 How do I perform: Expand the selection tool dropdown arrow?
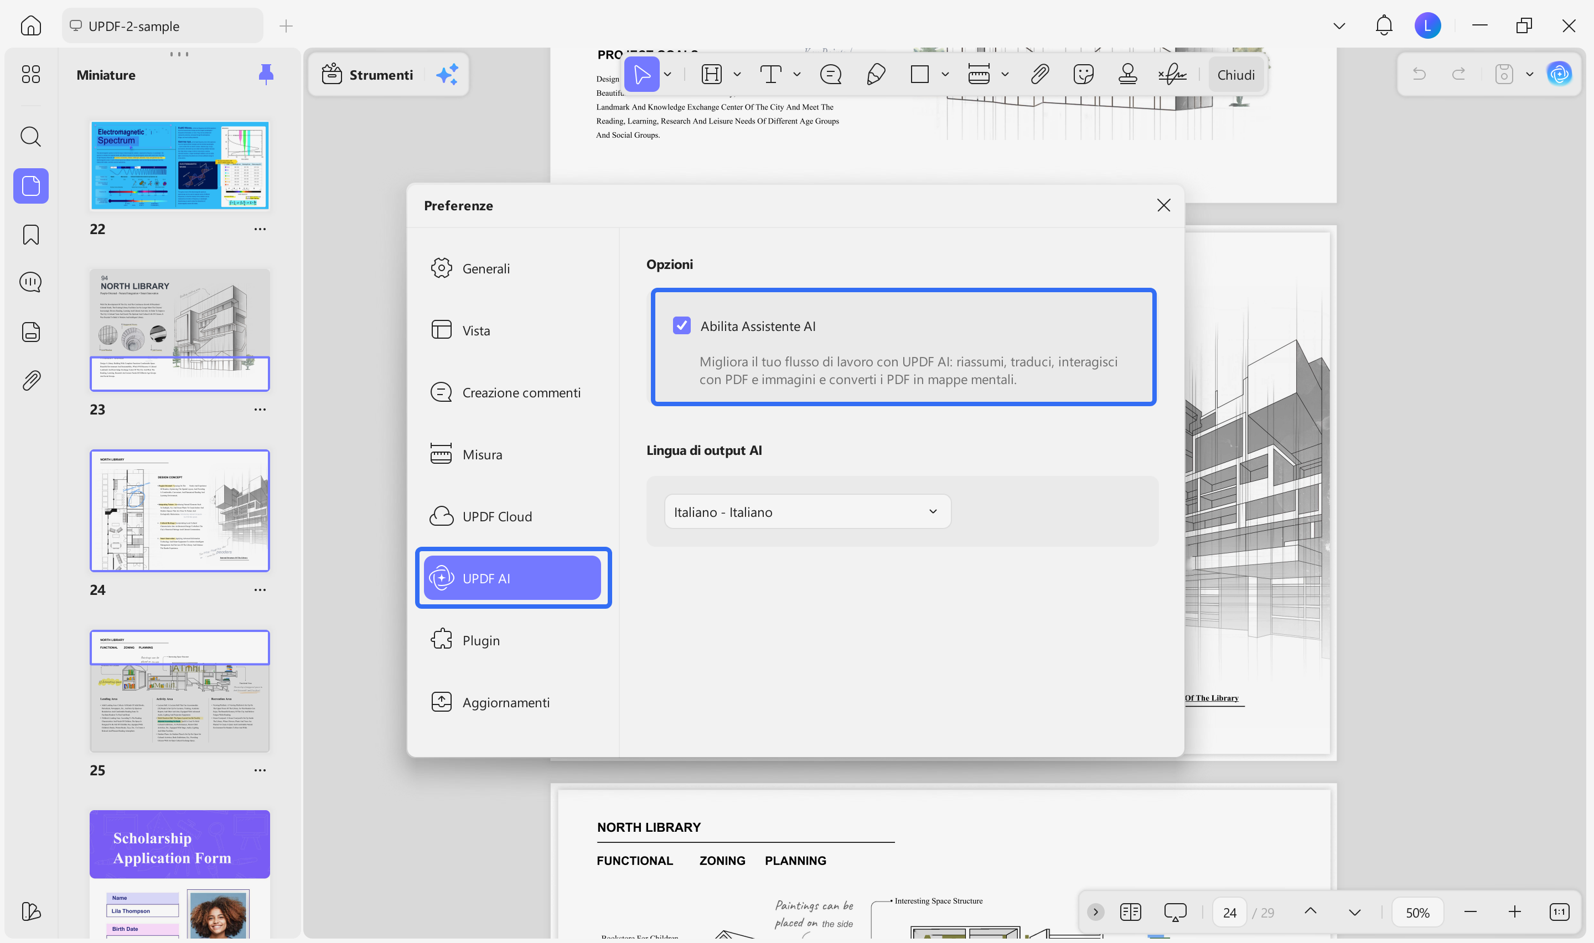pyautogui.click(x=667, y=74)
